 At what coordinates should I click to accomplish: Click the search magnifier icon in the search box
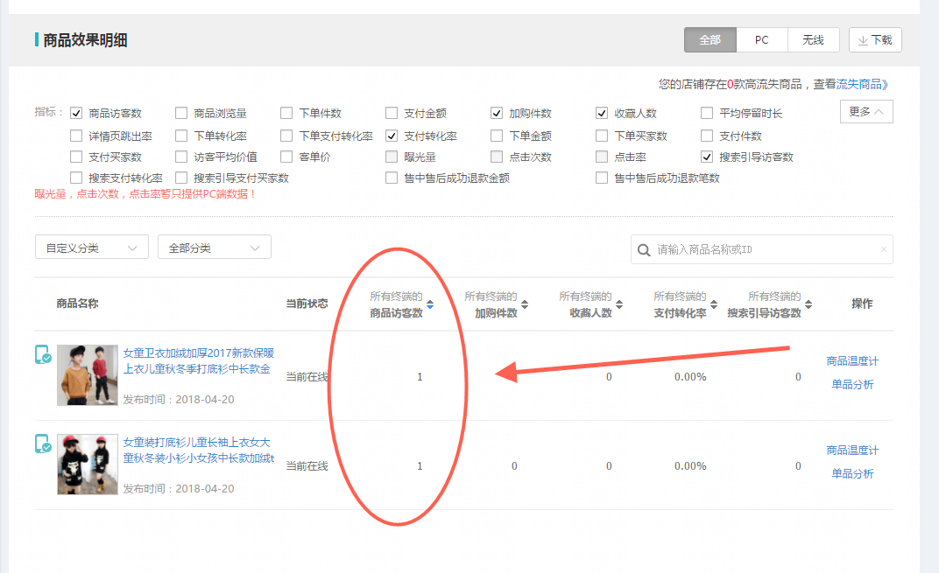point(644,249)
